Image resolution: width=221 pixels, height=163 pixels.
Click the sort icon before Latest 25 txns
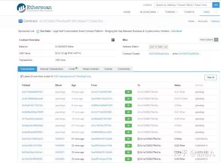[x=22, y=76]
